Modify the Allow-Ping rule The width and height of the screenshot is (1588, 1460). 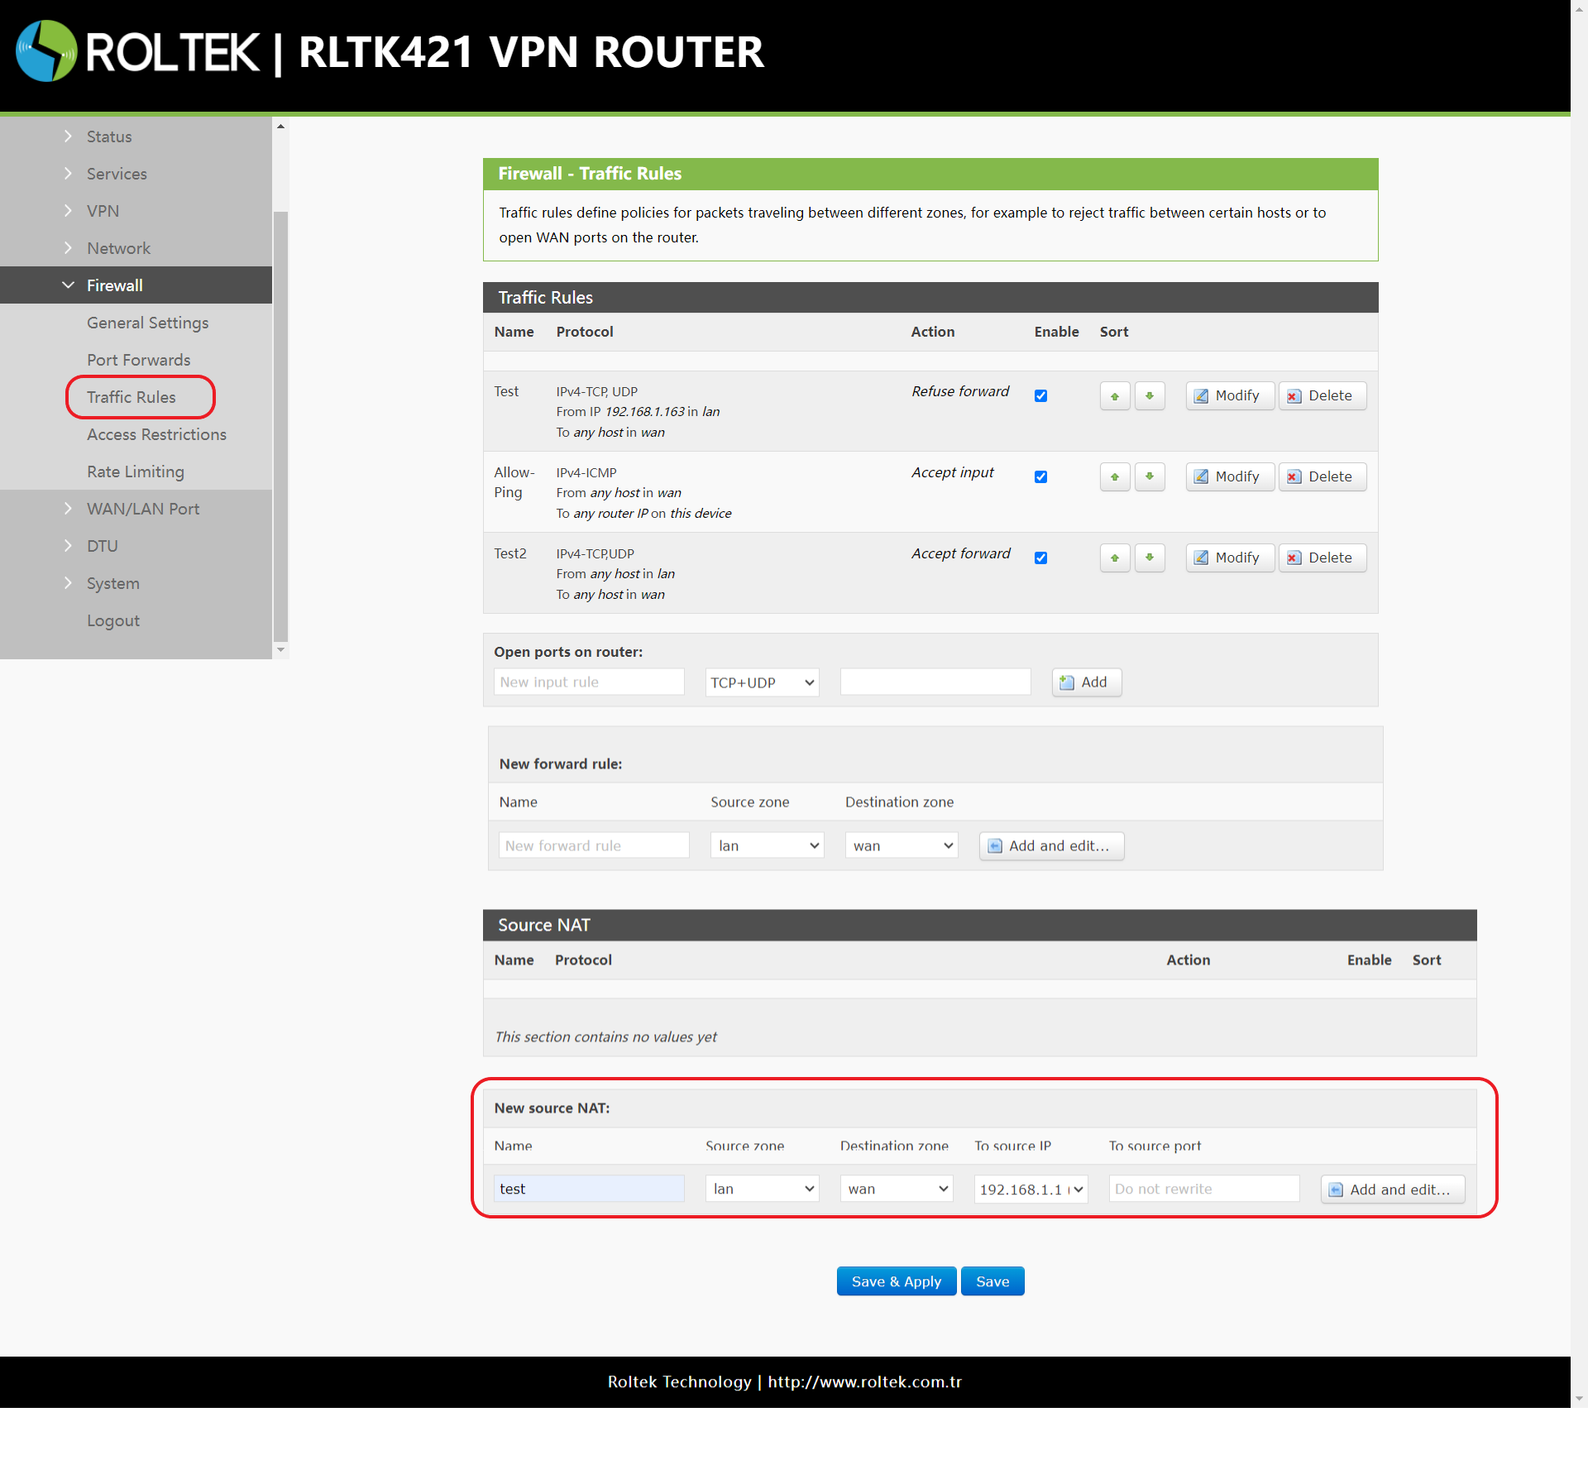[x=1229, y=477]
